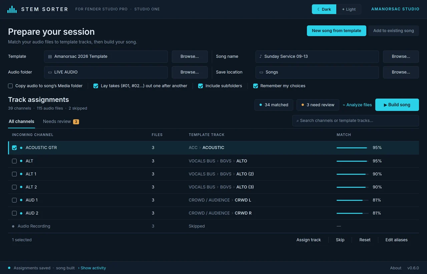Choose Add to existing song mode
The height and width of the screenshot is (274, 427).
click(394, 31)
